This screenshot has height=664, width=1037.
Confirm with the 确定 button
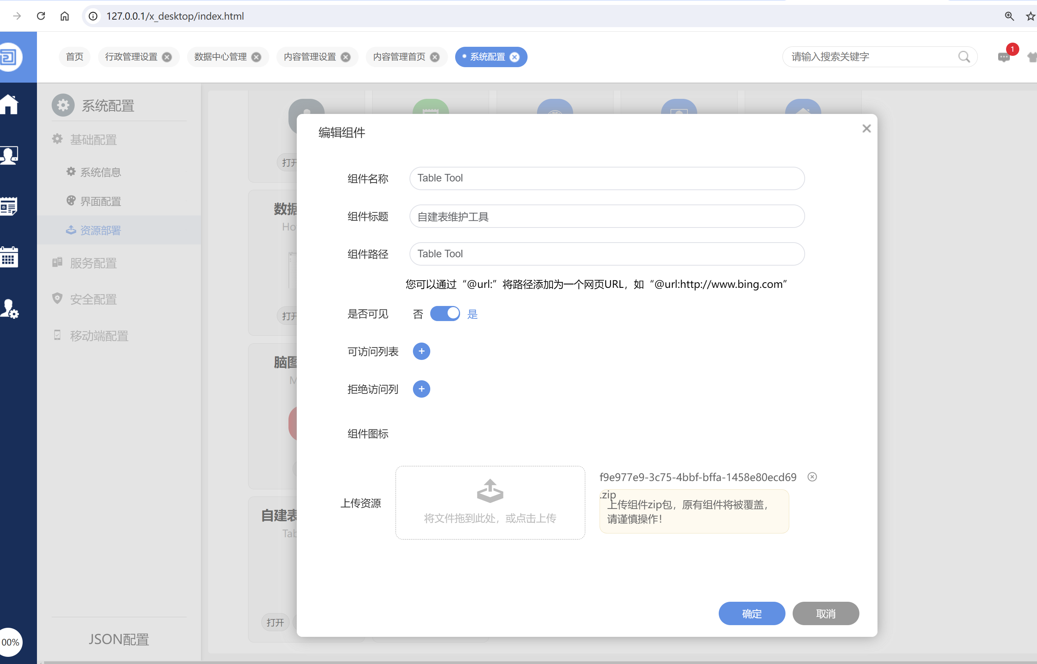coord(752,613)
